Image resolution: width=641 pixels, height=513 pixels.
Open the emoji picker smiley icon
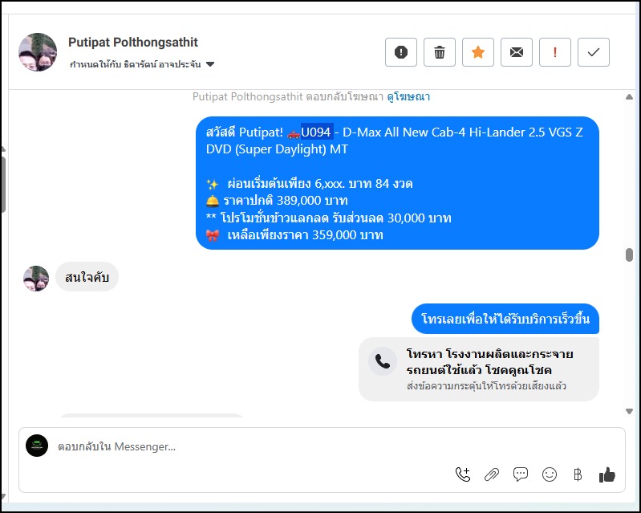point(550,474)
